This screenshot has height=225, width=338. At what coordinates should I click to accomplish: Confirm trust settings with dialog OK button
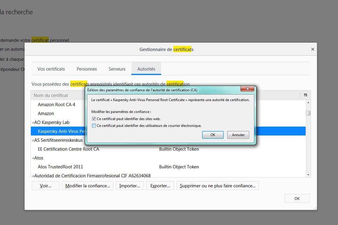tap(213, 135)
